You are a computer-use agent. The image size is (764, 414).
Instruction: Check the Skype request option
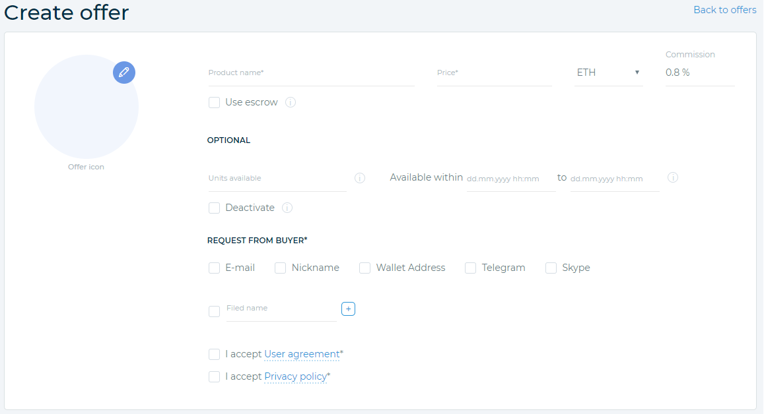point(551,268)
